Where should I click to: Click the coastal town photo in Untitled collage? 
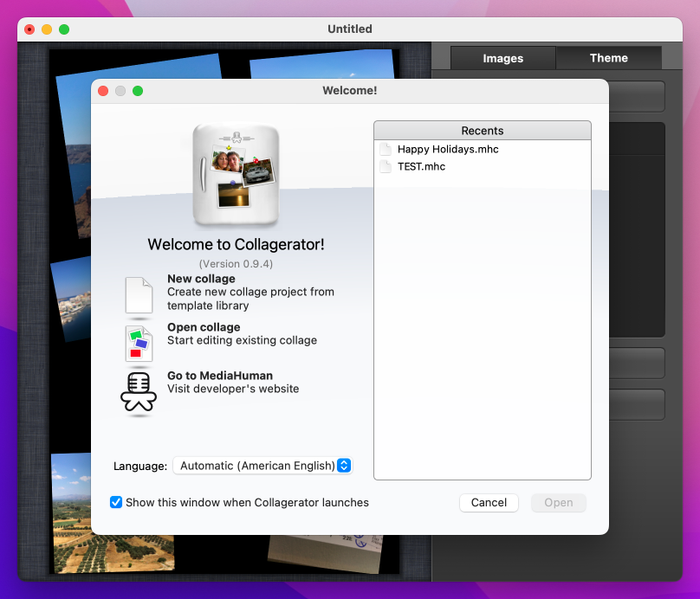click(x=72, y=299)
